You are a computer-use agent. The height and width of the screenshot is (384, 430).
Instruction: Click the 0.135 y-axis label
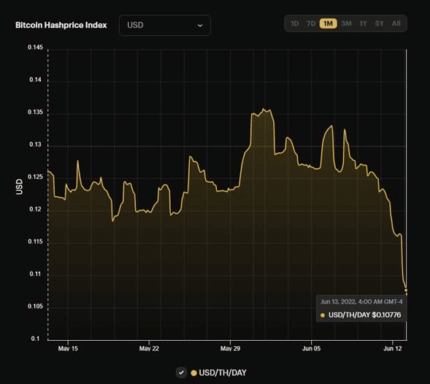point(35,113)
